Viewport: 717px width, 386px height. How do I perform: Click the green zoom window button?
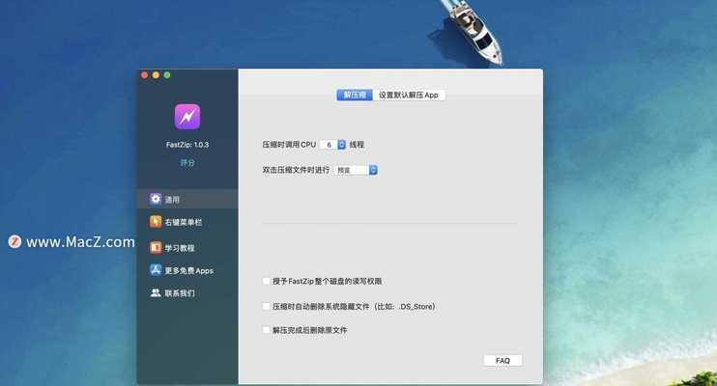pyautogui.click(x=167, y=75)
